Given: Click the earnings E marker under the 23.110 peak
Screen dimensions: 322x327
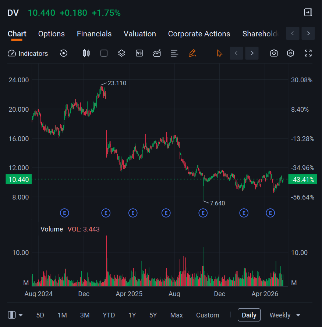Looking at the screenshot, I should click(106, 213).
